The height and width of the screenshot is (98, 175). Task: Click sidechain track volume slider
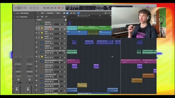pos(58,24)
